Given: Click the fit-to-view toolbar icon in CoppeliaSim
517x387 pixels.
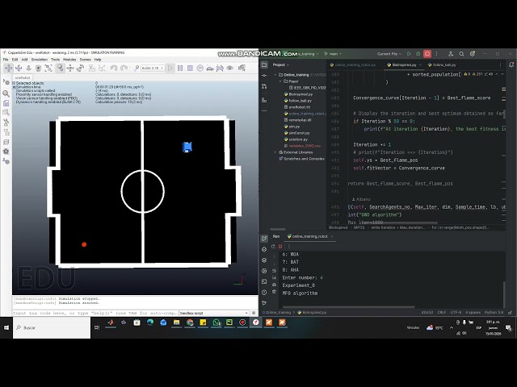Looking at the screenshot, I should point(48,68).
